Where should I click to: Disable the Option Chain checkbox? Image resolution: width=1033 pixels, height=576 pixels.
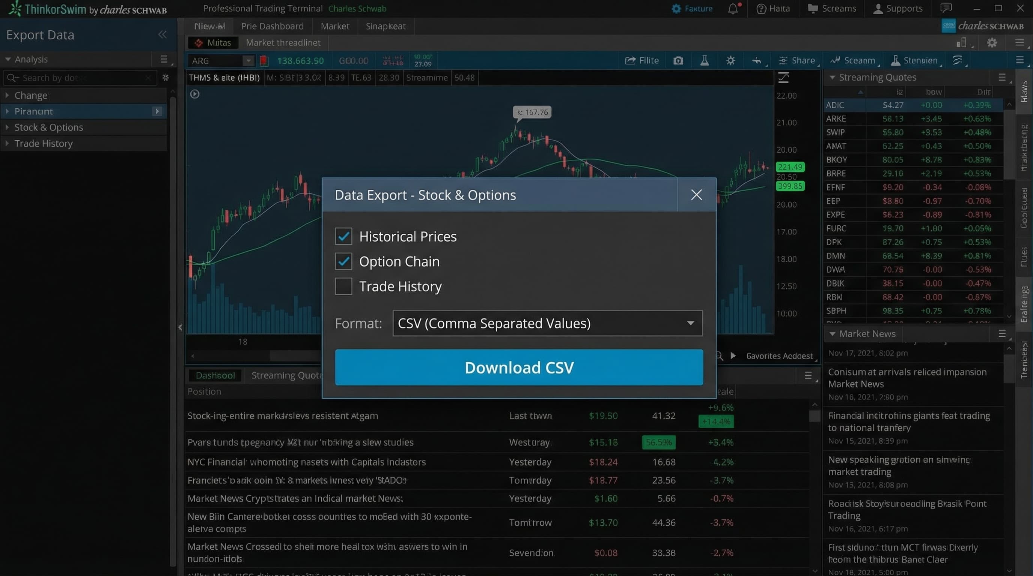343,261
